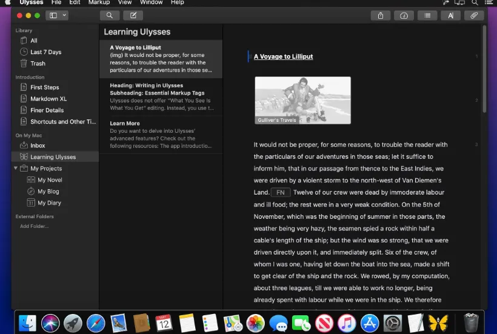Select Learning Ulysses group
This screenshot has height=334, width=497.
[55, 157]
